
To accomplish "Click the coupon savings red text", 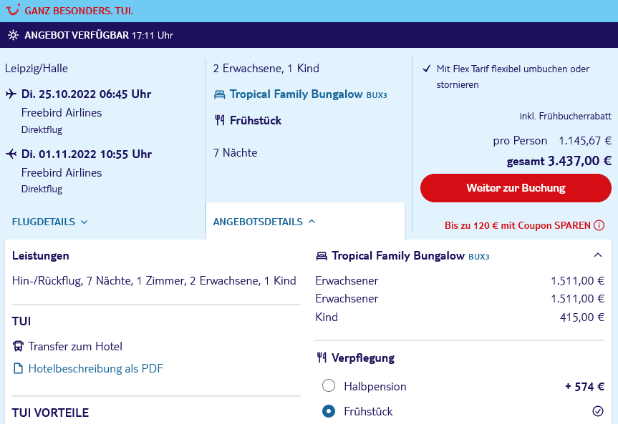I will (518, 225).
